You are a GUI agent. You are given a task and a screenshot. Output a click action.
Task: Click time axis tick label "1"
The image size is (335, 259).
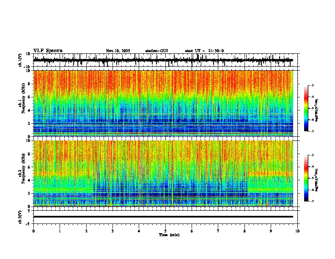point(60,231)
